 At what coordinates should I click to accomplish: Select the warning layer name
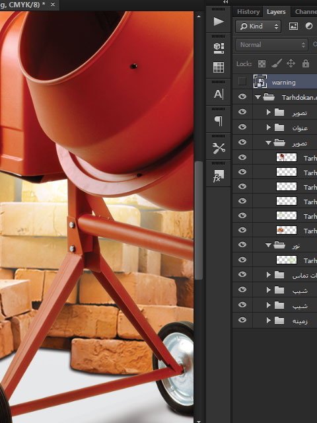283,83
